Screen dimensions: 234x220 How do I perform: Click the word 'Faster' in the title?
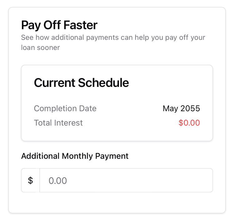tap(80, 25)
